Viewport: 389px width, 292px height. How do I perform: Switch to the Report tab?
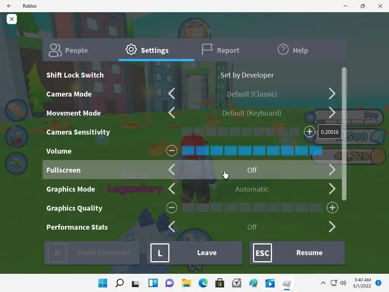pos(220,50)
